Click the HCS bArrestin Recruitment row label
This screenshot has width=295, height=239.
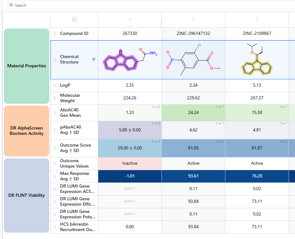[78, 227]
